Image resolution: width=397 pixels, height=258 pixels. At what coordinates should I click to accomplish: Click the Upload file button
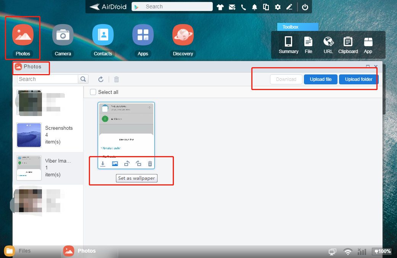(320, 79)
